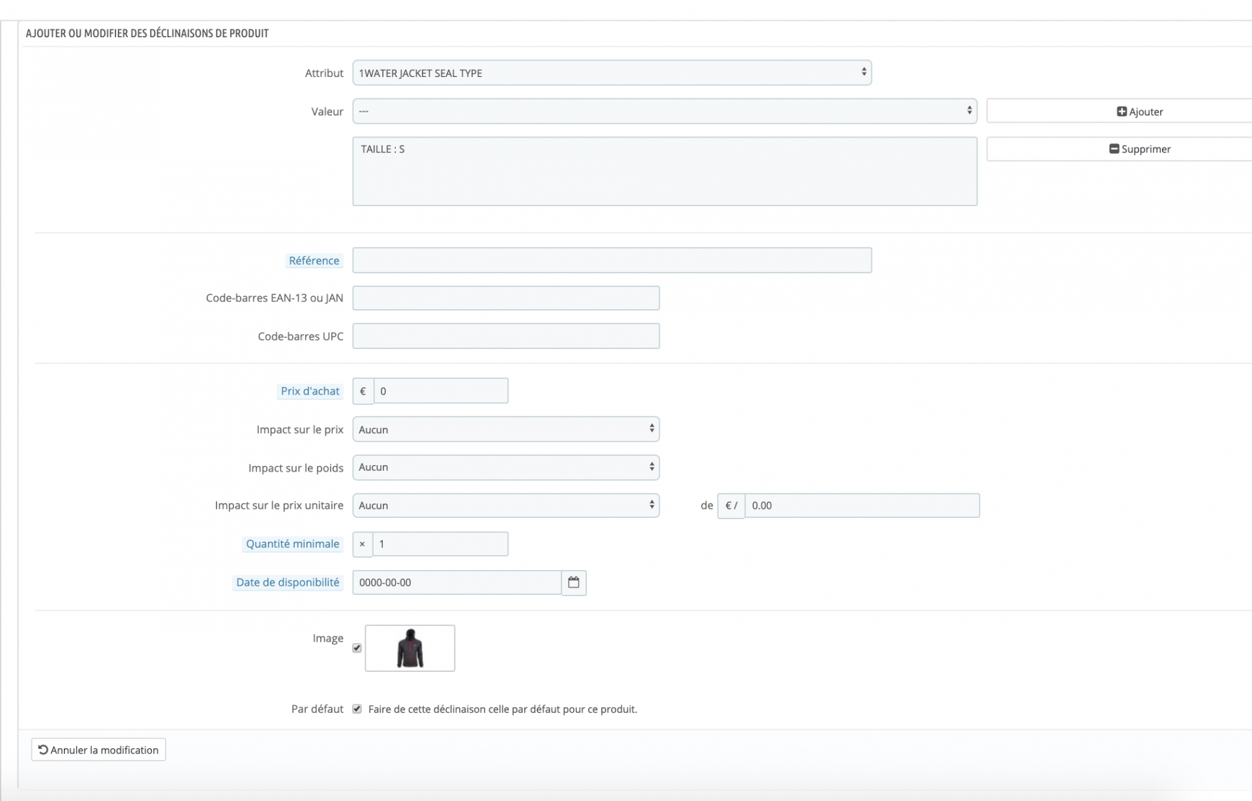This screenshot has height=801, width=1252.
Task: Click the text 'Faire de cette déclinaison celle par défaut'
Action: tap(503, 709)
